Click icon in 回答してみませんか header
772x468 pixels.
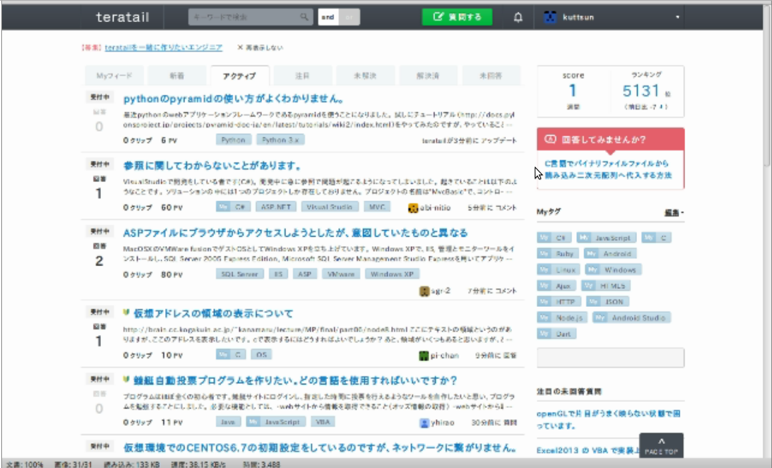click(x=551, y=140)
